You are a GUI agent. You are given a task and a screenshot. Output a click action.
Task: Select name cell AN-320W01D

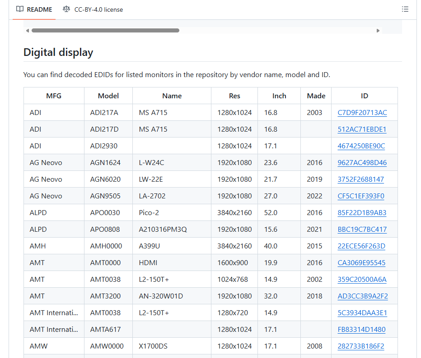pyautogui.click(x=172, y=296)
